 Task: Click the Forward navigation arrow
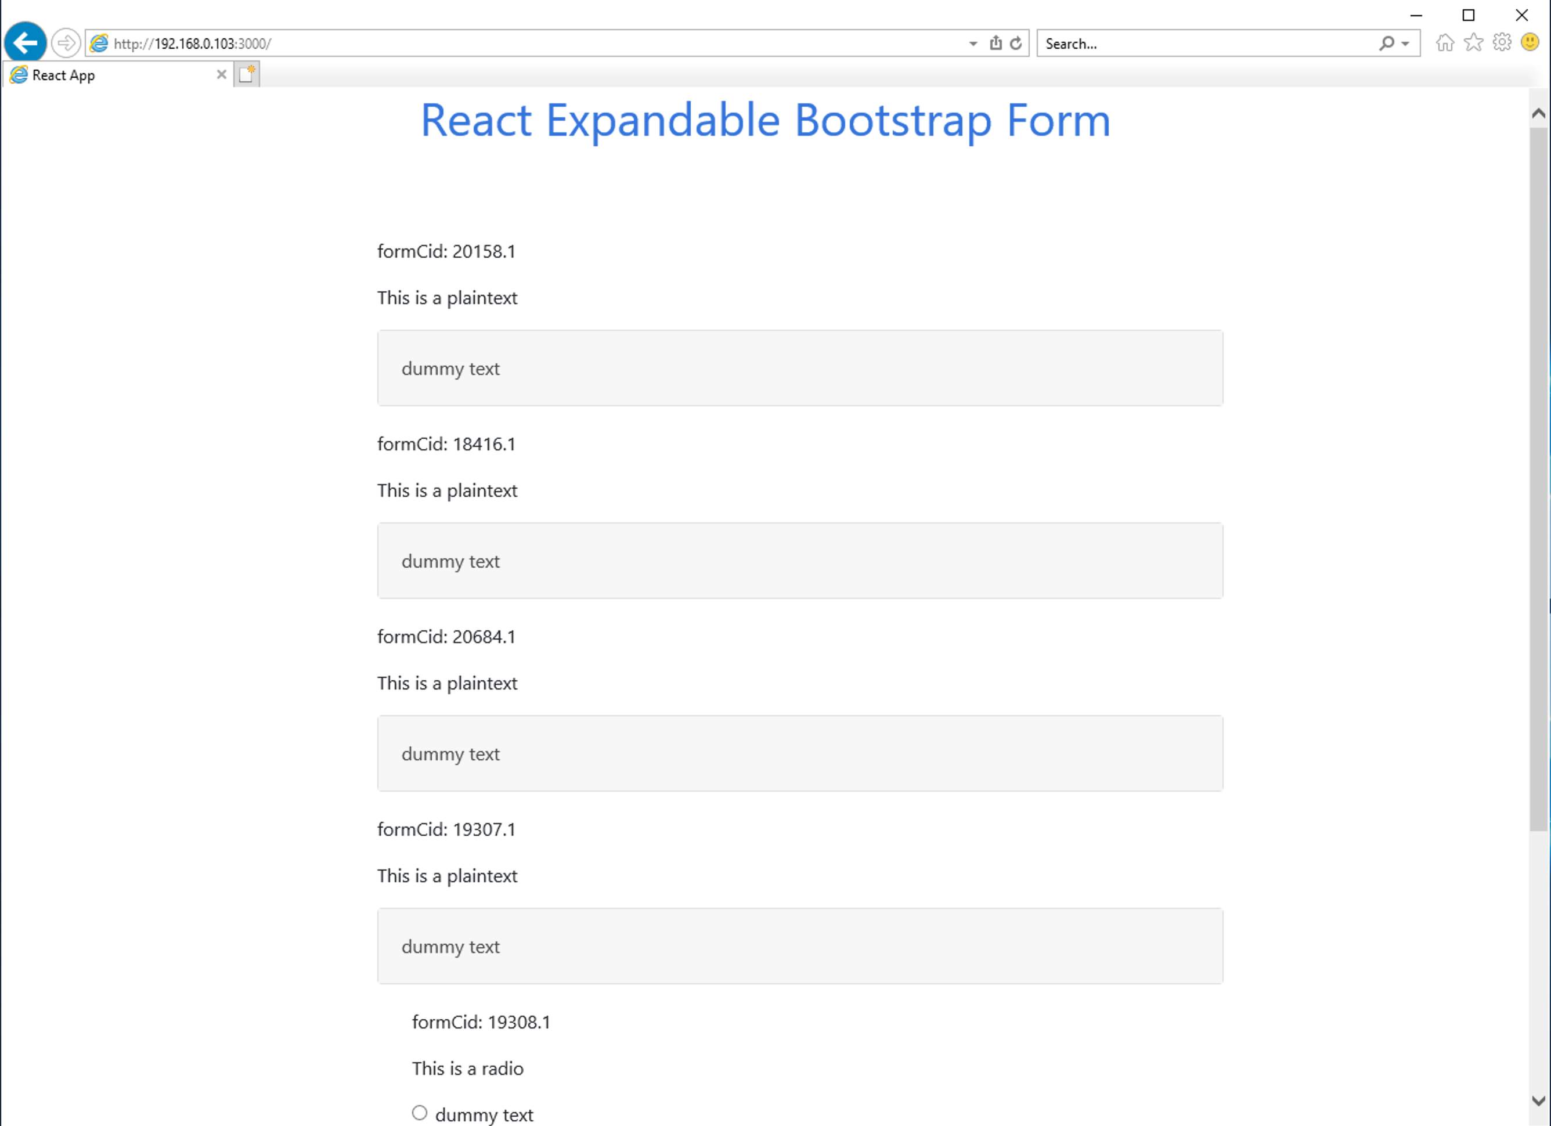pyautogui.click(x=66, y=43)
